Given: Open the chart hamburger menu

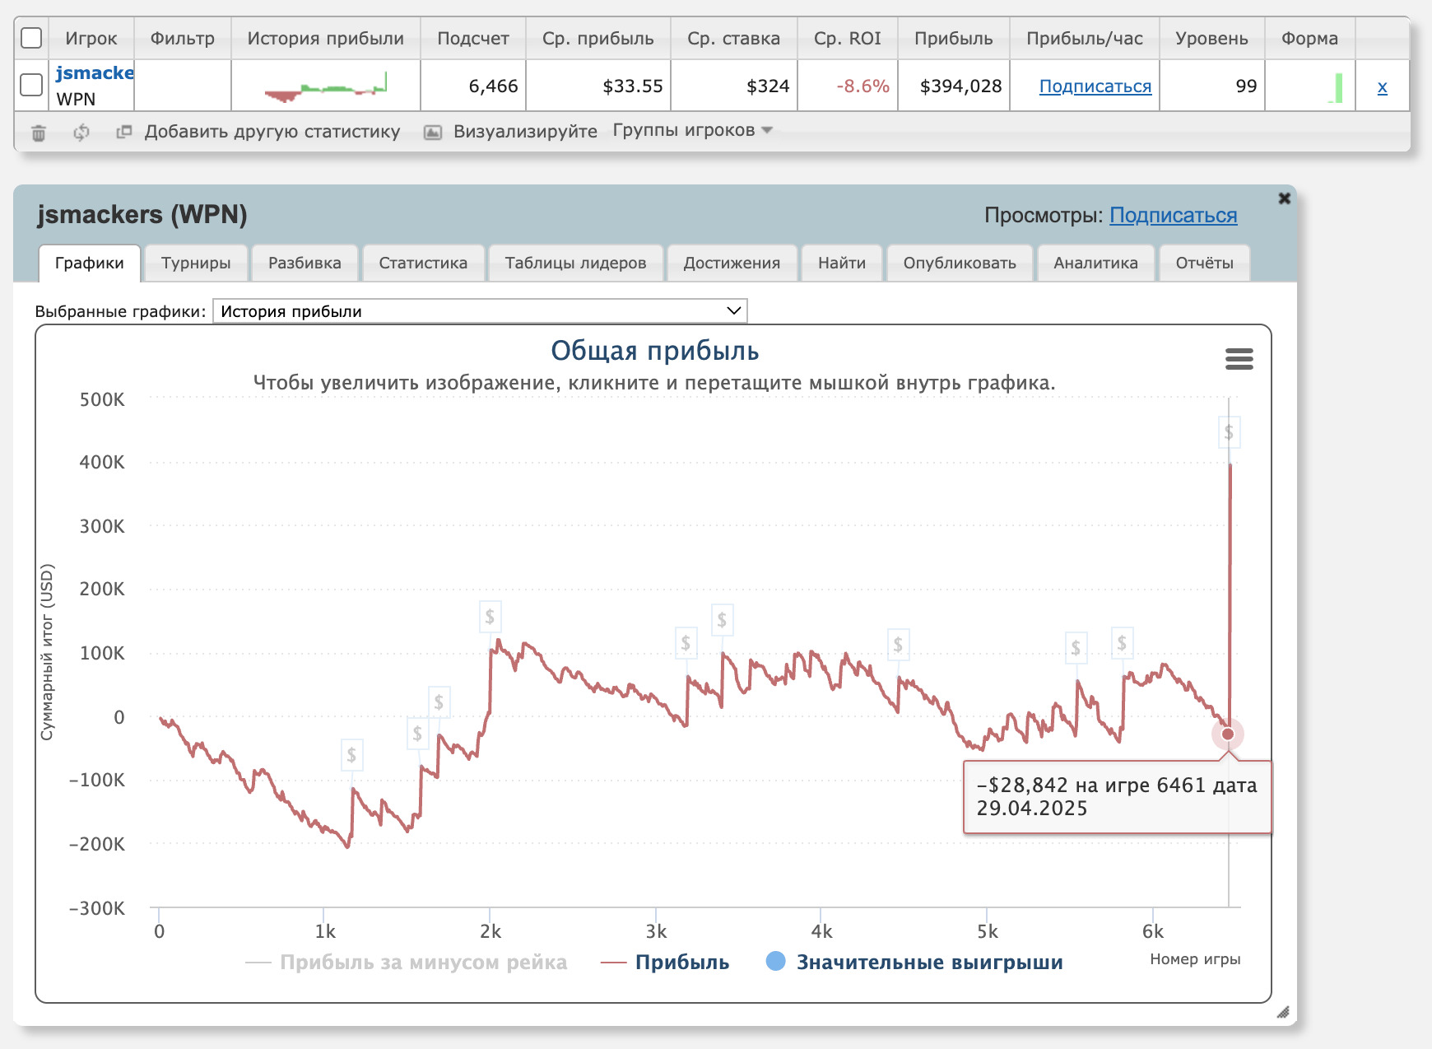Looking at the screenshot, I should pyautogui.click(x=1239, y=359).
